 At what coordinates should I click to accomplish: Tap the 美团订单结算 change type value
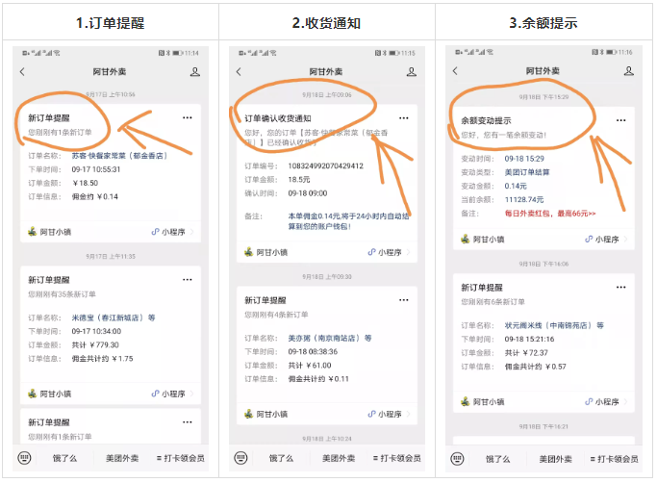tap(527, 172)
